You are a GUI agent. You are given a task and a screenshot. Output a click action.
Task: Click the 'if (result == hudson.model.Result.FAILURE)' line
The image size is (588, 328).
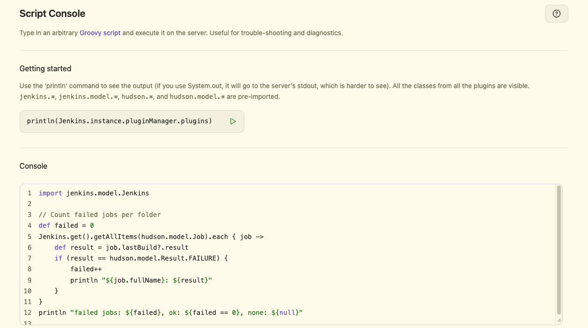[141, 258]
